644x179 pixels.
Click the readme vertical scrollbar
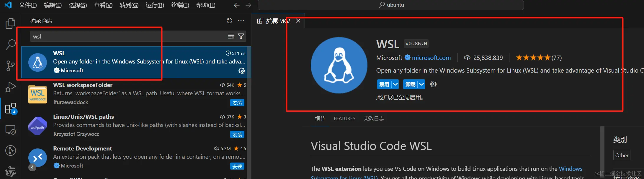tap(602, 153)
